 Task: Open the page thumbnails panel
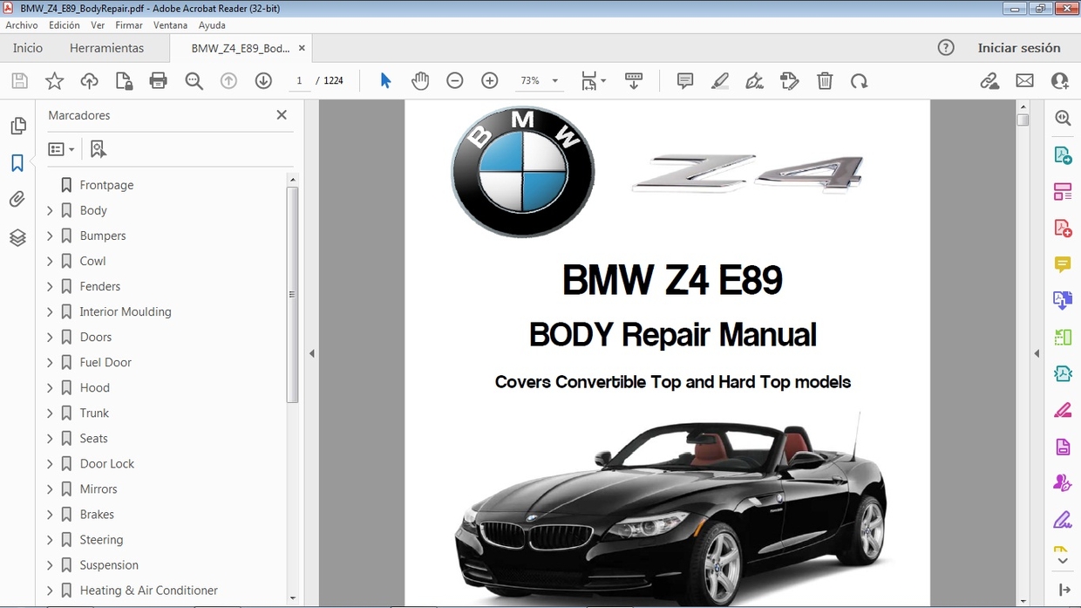tap(17, 125)
